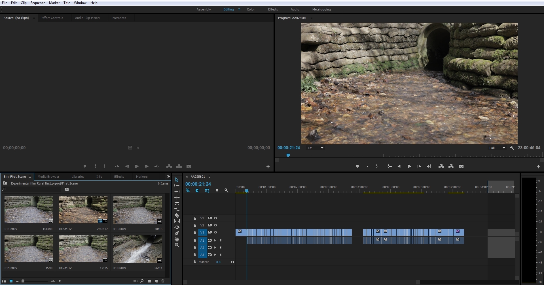544x285 pixels.
Task: Hide track V2 with eye icon
Action: (215, 225)
